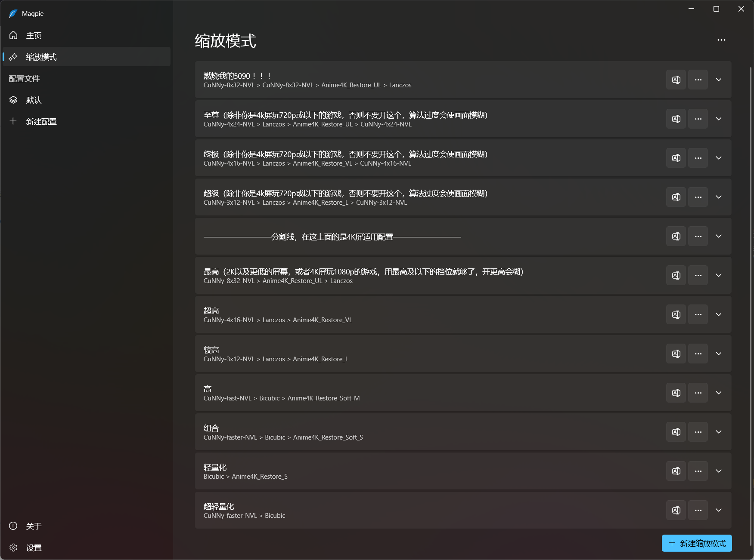754x560 pixels.
Task: Expand the 分割线 divider row
Action: (x=719, y=236)
